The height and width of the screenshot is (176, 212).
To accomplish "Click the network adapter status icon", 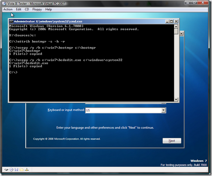I will [27, 169].
